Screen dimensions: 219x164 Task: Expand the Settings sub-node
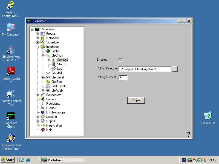(48, 60)
